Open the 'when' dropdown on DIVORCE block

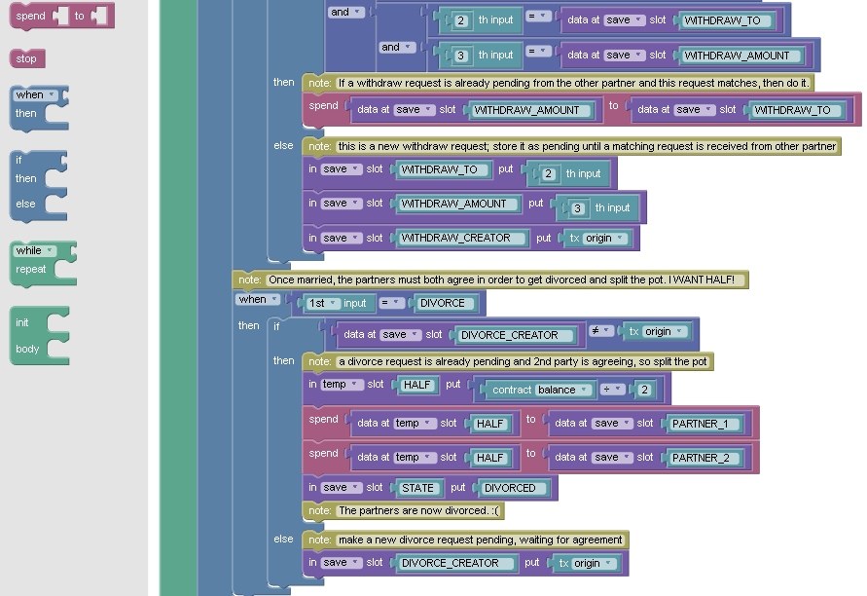click(258, 299)
